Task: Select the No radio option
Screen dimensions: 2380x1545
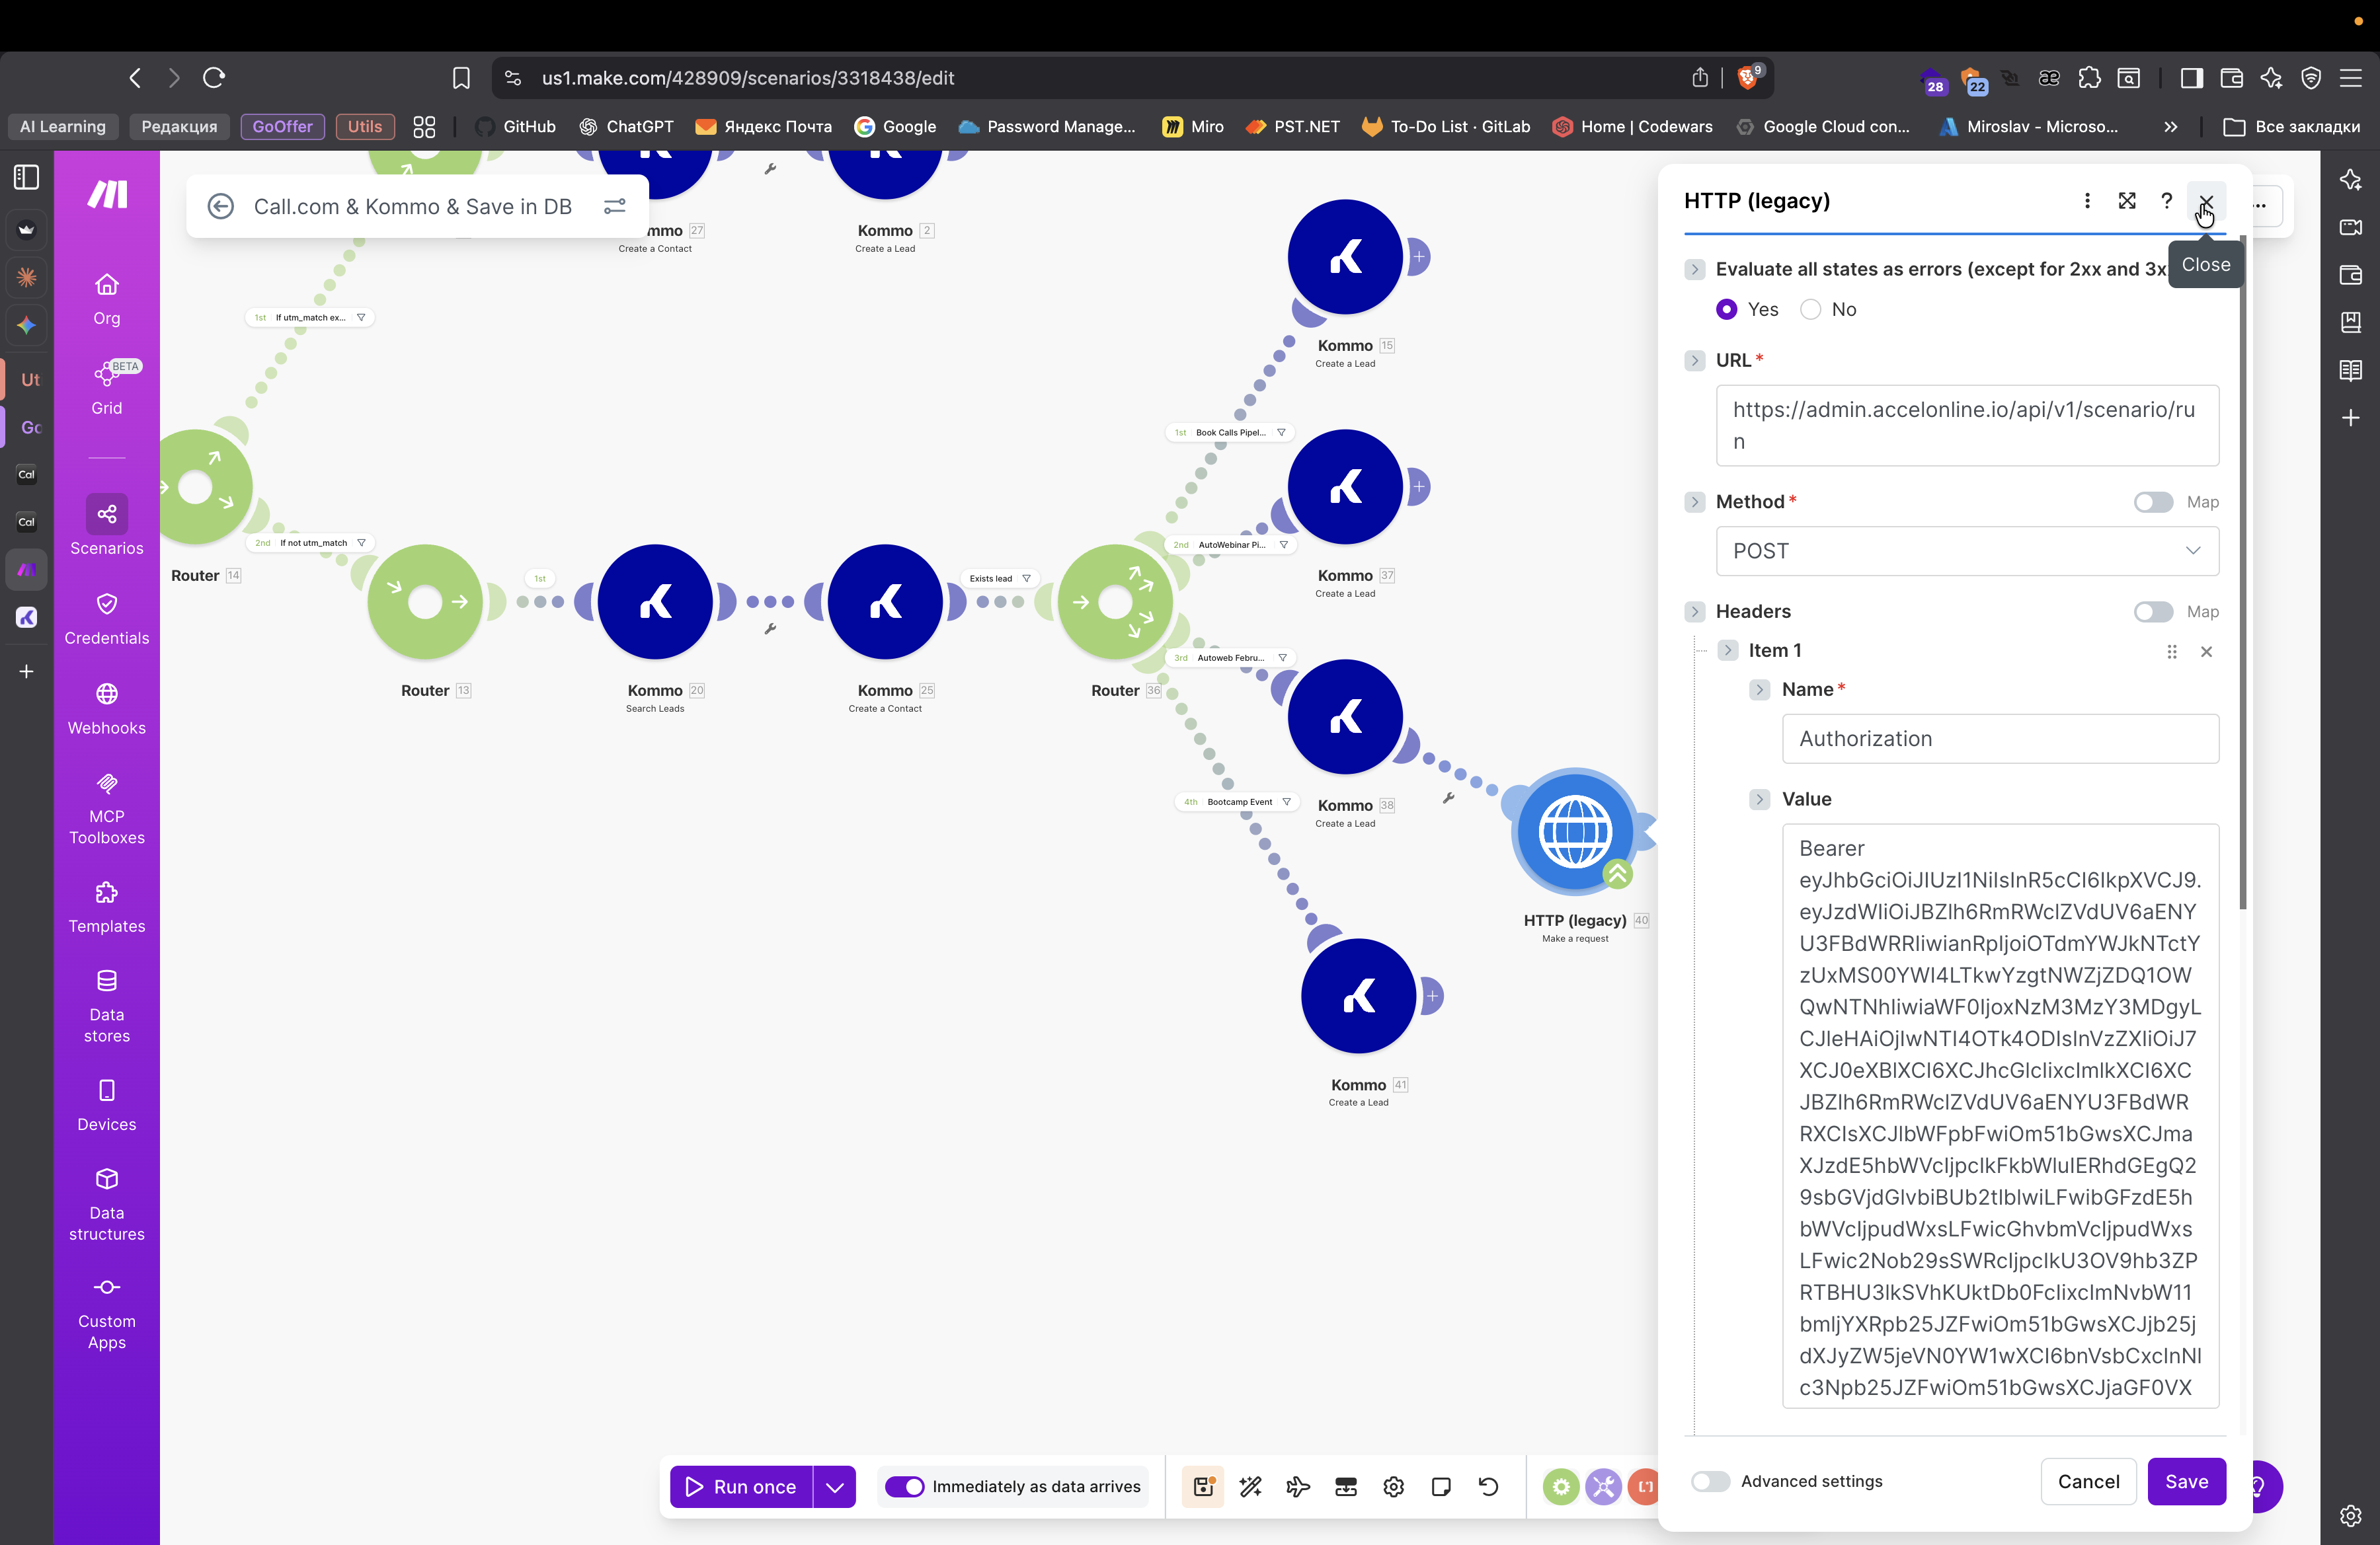Action: click(1810, 310)
